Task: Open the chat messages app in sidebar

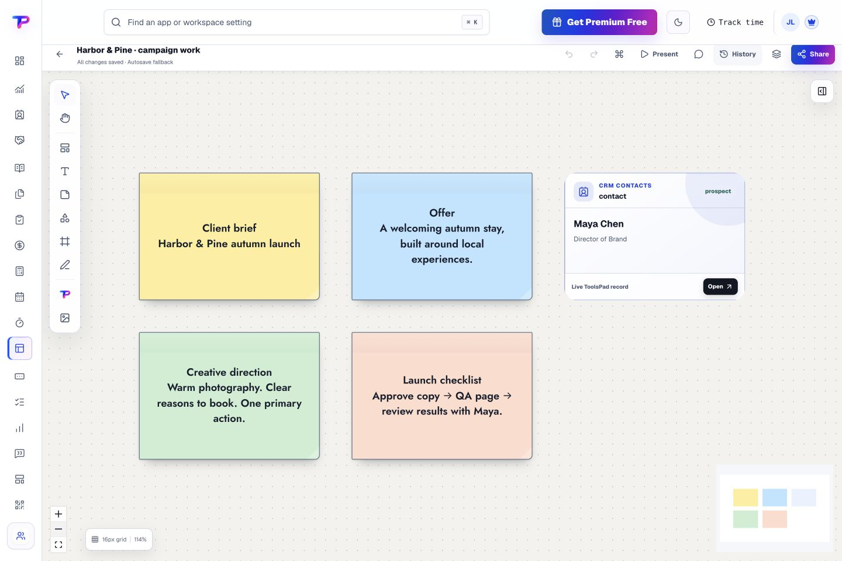Action: click(x=19, y=453)
